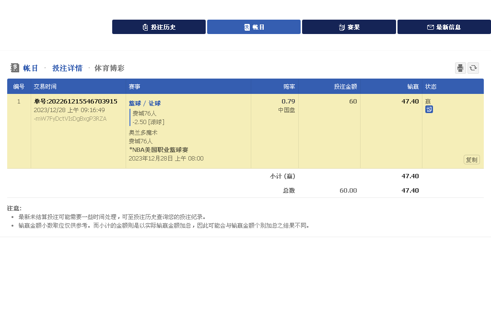Click the 奥兰多魔术 team name

pyautogui.click(x=143, y=133)
